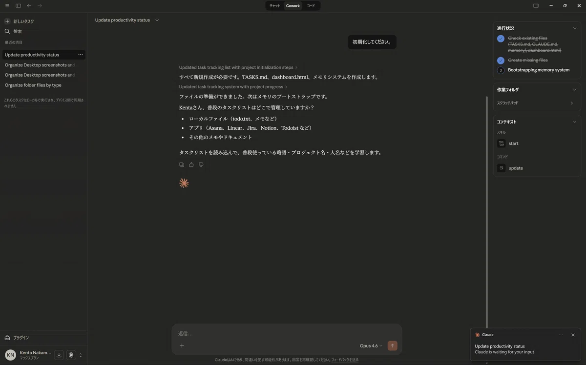The height and width of the screenshot is (365, 586).
Task: Click 'Bootstrapping memory system' step text
Action: [539, 70]
